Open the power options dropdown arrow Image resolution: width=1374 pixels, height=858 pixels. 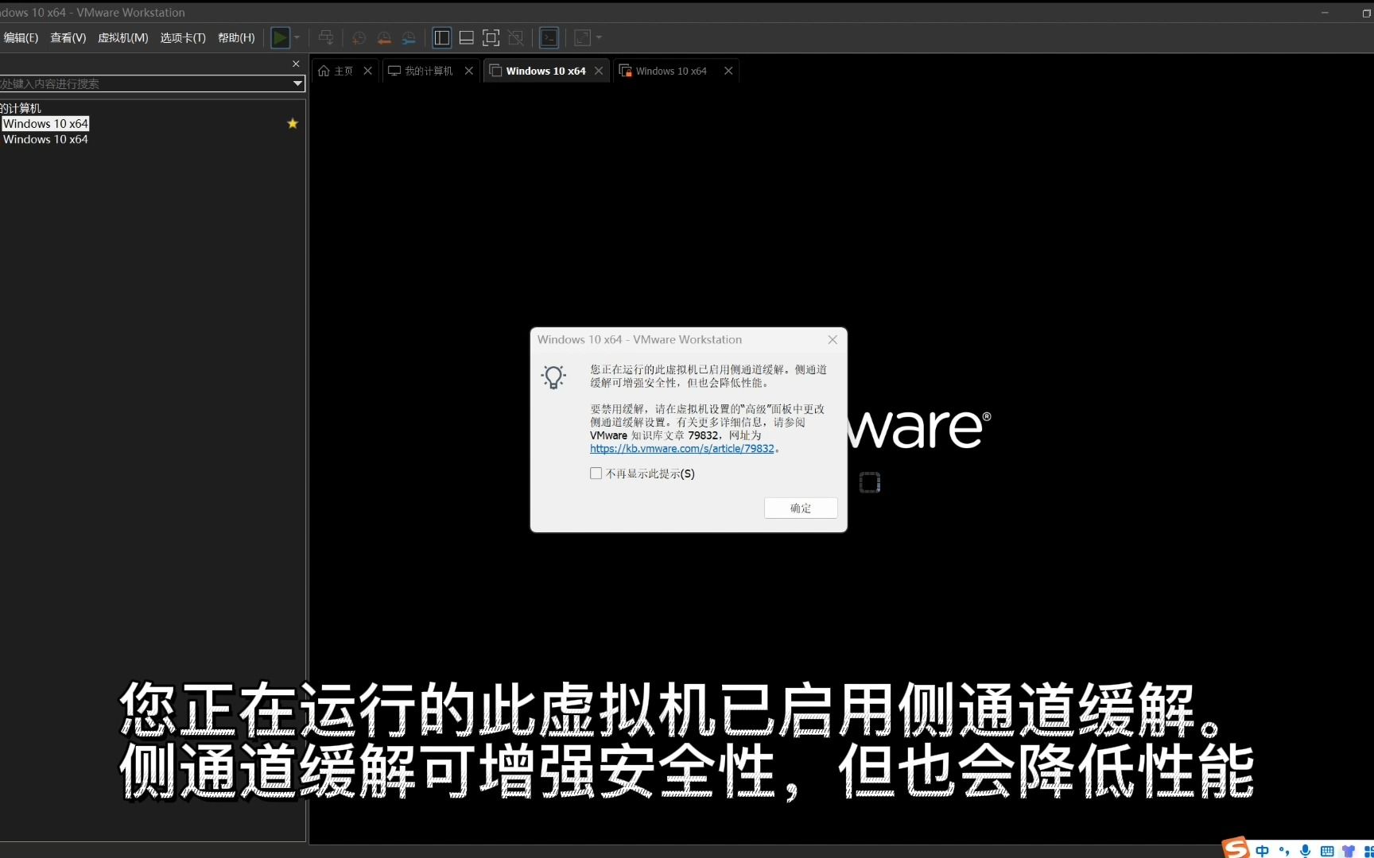297,37
